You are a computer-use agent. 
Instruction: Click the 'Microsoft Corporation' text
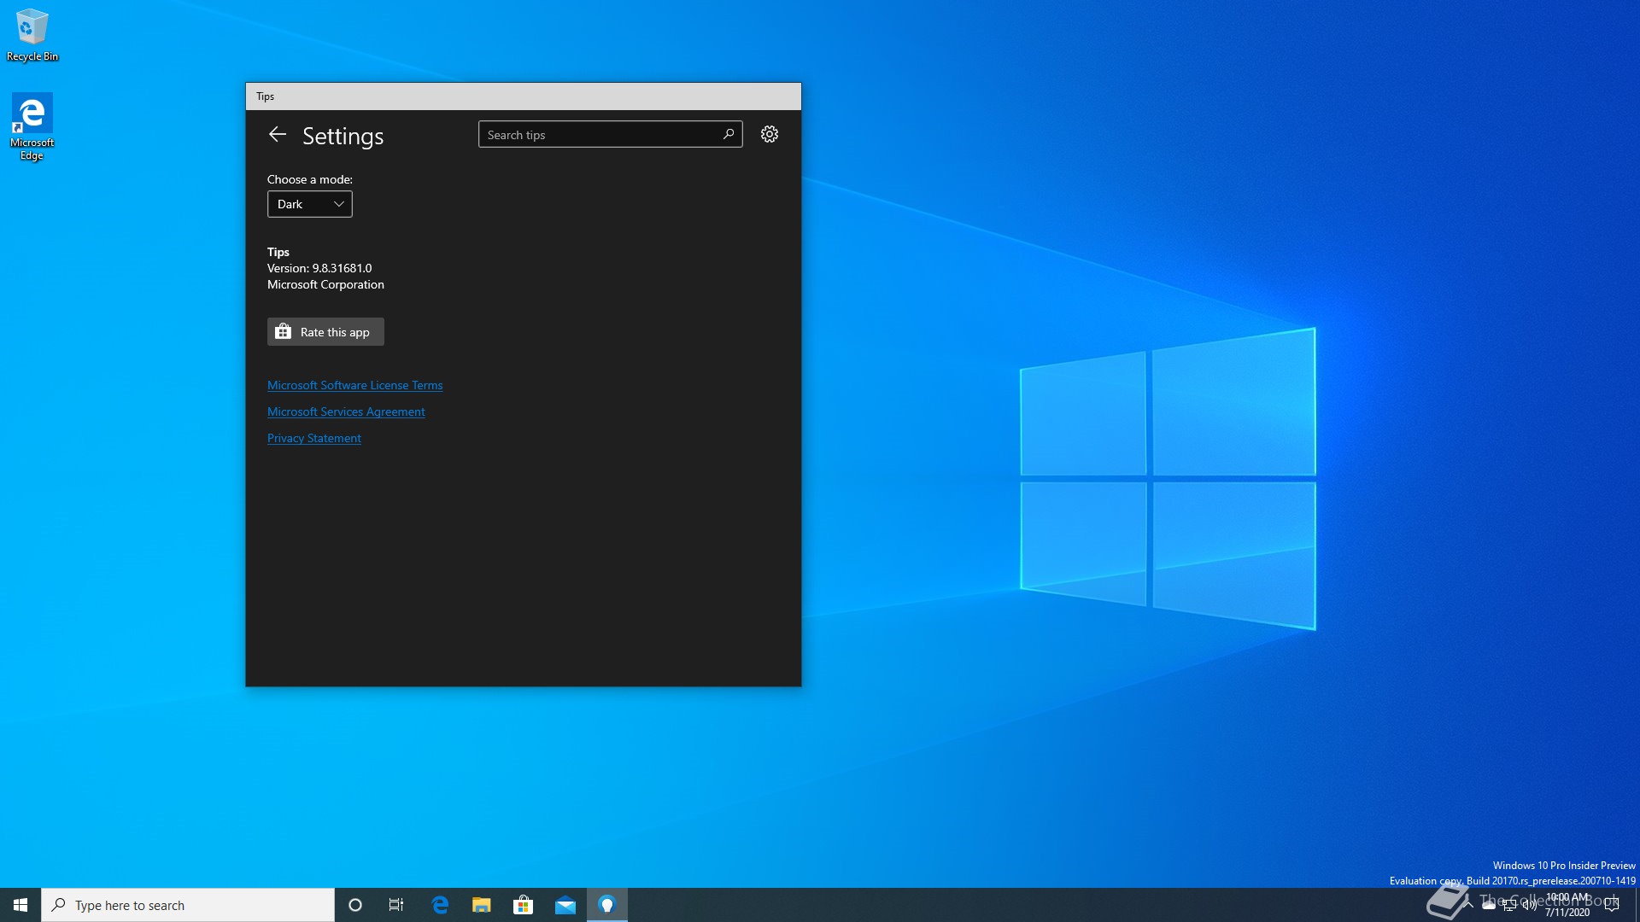(x=325, y=284)
